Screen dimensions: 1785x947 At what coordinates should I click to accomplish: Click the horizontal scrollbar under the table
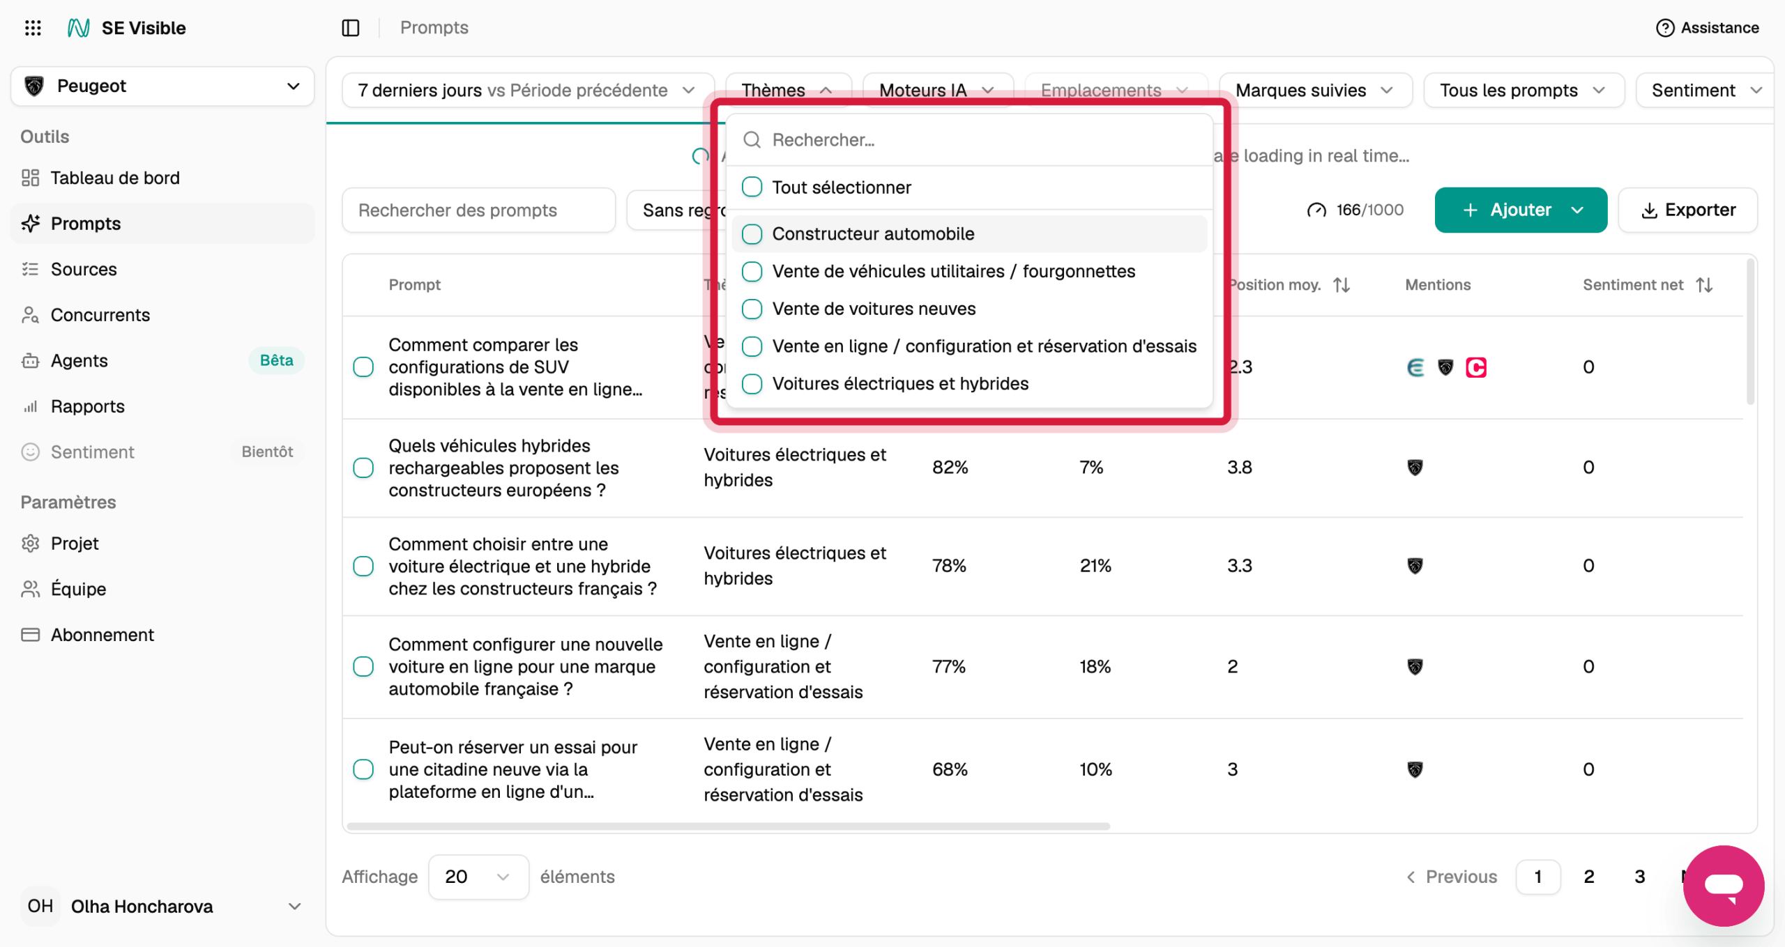[x=728, y=826]
